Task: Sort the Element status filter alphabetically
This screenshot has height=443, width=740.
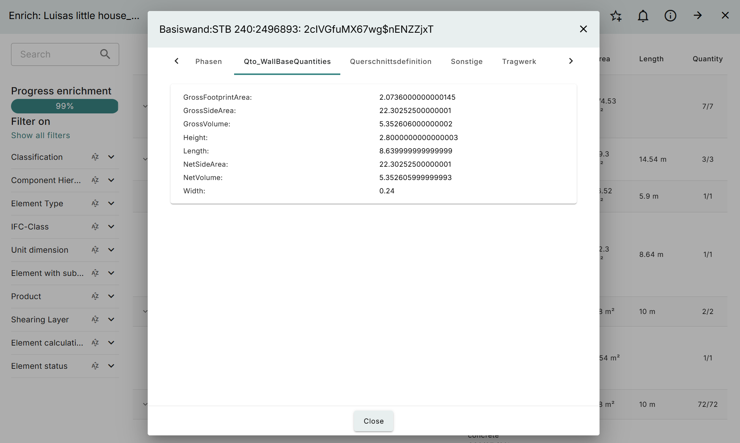Action: tap(95, 366)
